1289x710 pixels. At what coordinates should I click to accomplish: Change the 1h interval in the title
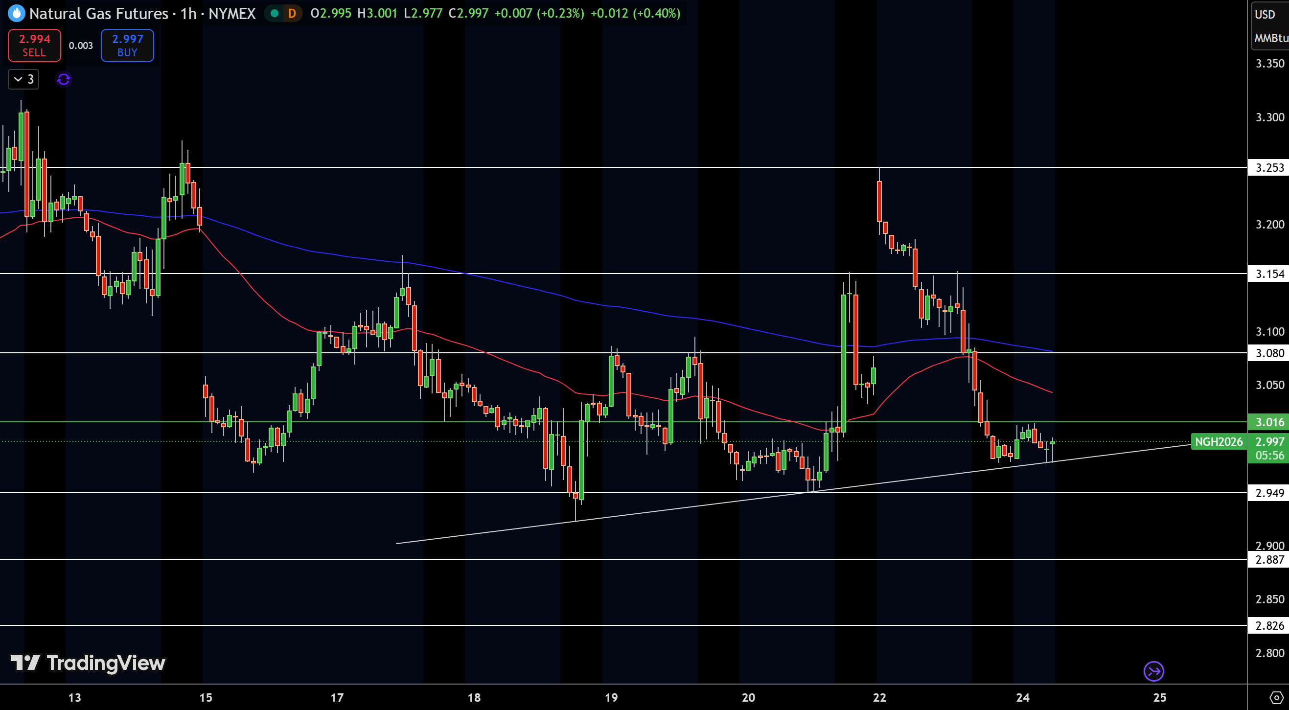[188, 14]
